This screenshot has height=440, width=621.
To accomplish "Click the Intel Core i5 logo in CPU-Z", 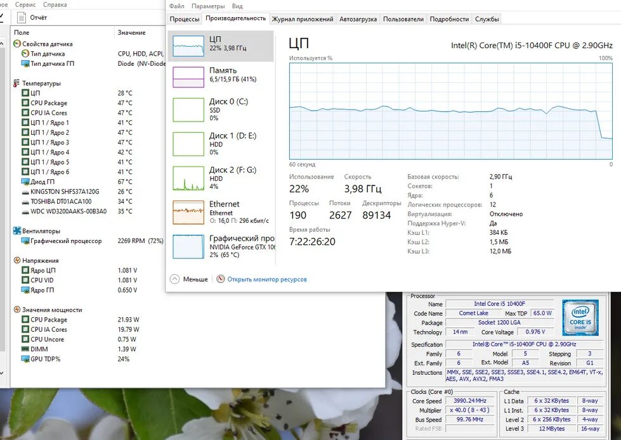I will (x=580, y=317).
